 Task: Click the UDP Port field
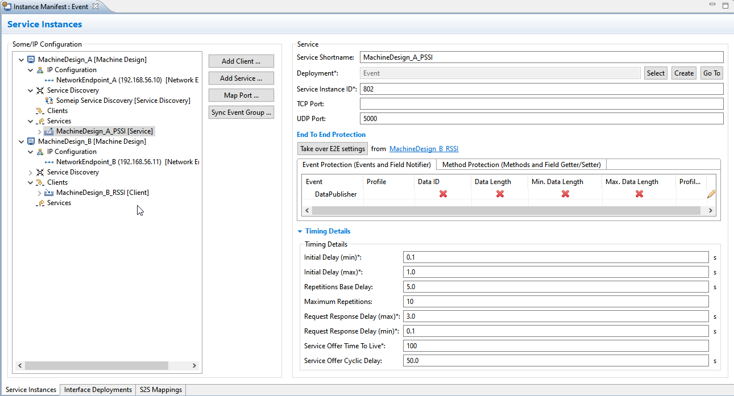(542, 119)
